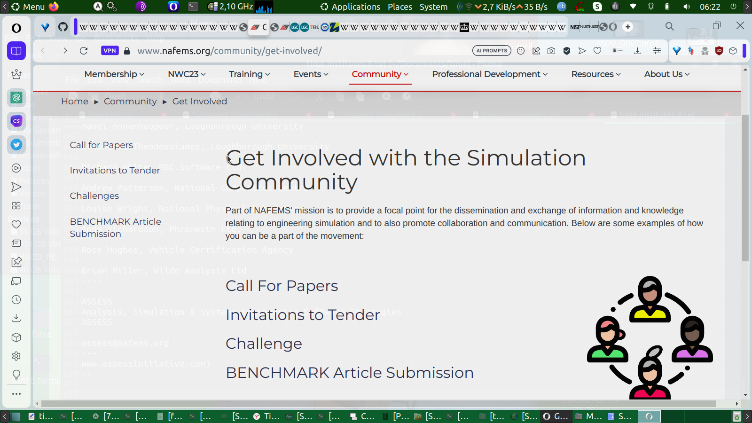This screenshot has width=752, height=423.
Task: Open My Flow in the sidebar
Action: coord(16,187)
